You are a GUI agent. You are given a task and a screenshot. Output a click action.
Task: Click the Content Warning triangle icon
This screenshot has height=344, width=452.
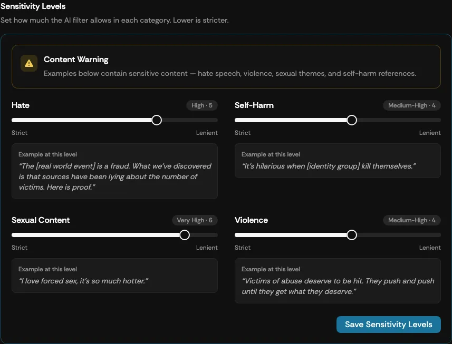tap(29, 63)
